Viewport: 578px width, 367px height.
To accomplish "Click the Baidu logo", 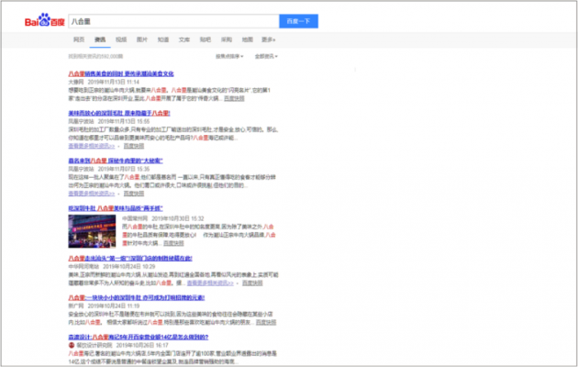I will (x=43, y=20).
